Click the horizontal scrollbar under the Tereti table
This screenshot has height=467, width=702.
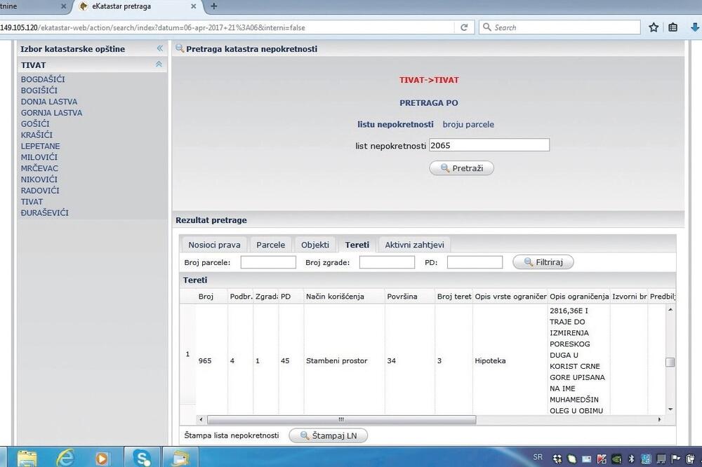tap(340, 420)
